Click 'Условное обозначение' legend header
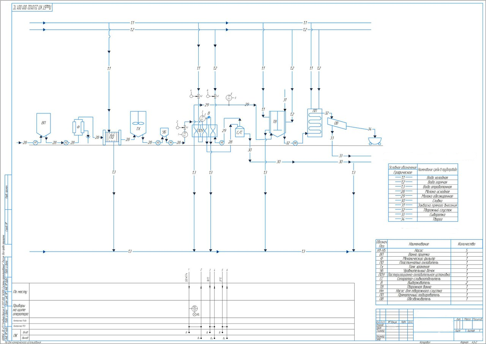The width and height of the screenshot is (486, 344). click(x=402, y=167)
